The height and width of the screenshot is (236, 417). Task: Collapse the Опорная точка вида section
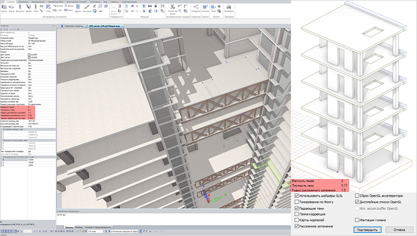(2, 140)
